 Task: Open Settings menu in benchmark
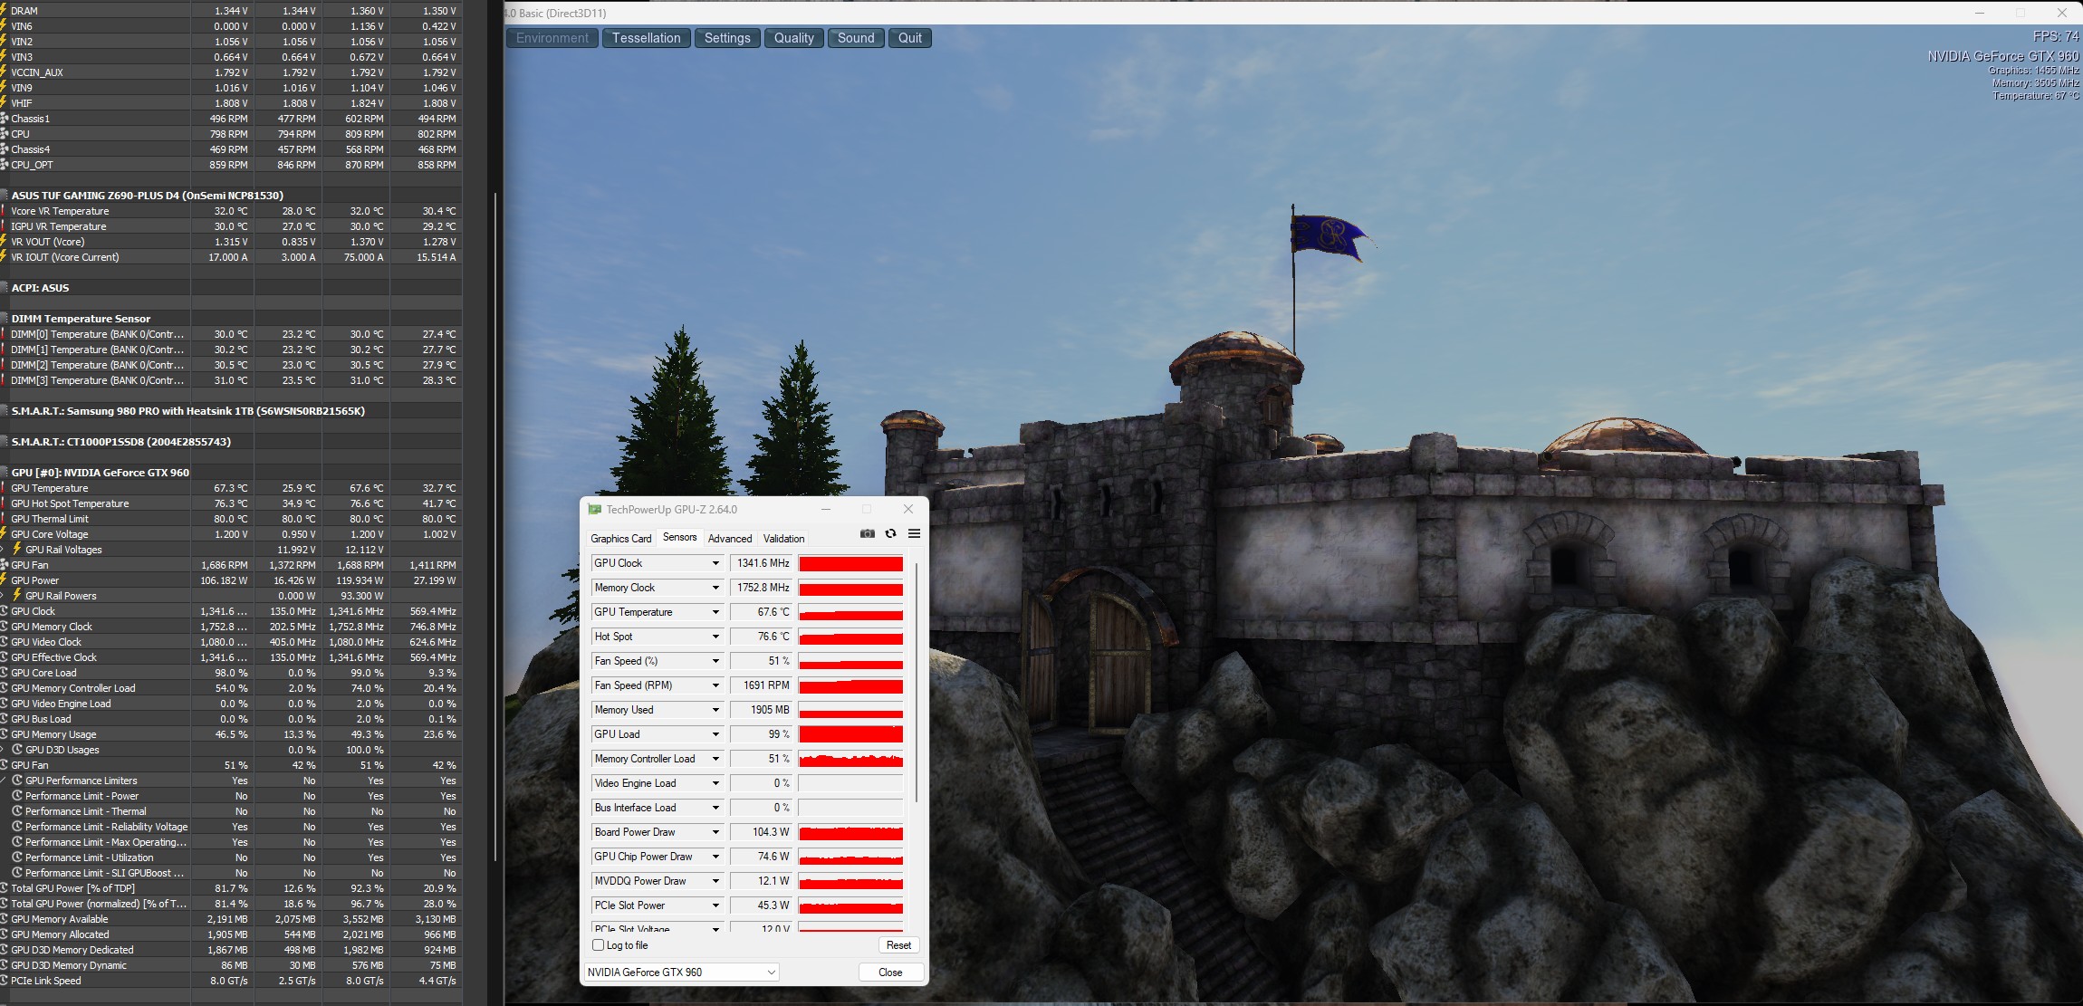coord(727,38)
